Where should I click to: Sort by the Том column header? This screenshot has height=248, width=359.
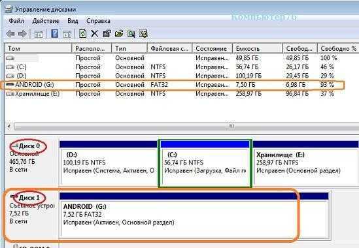click(38, 48)
